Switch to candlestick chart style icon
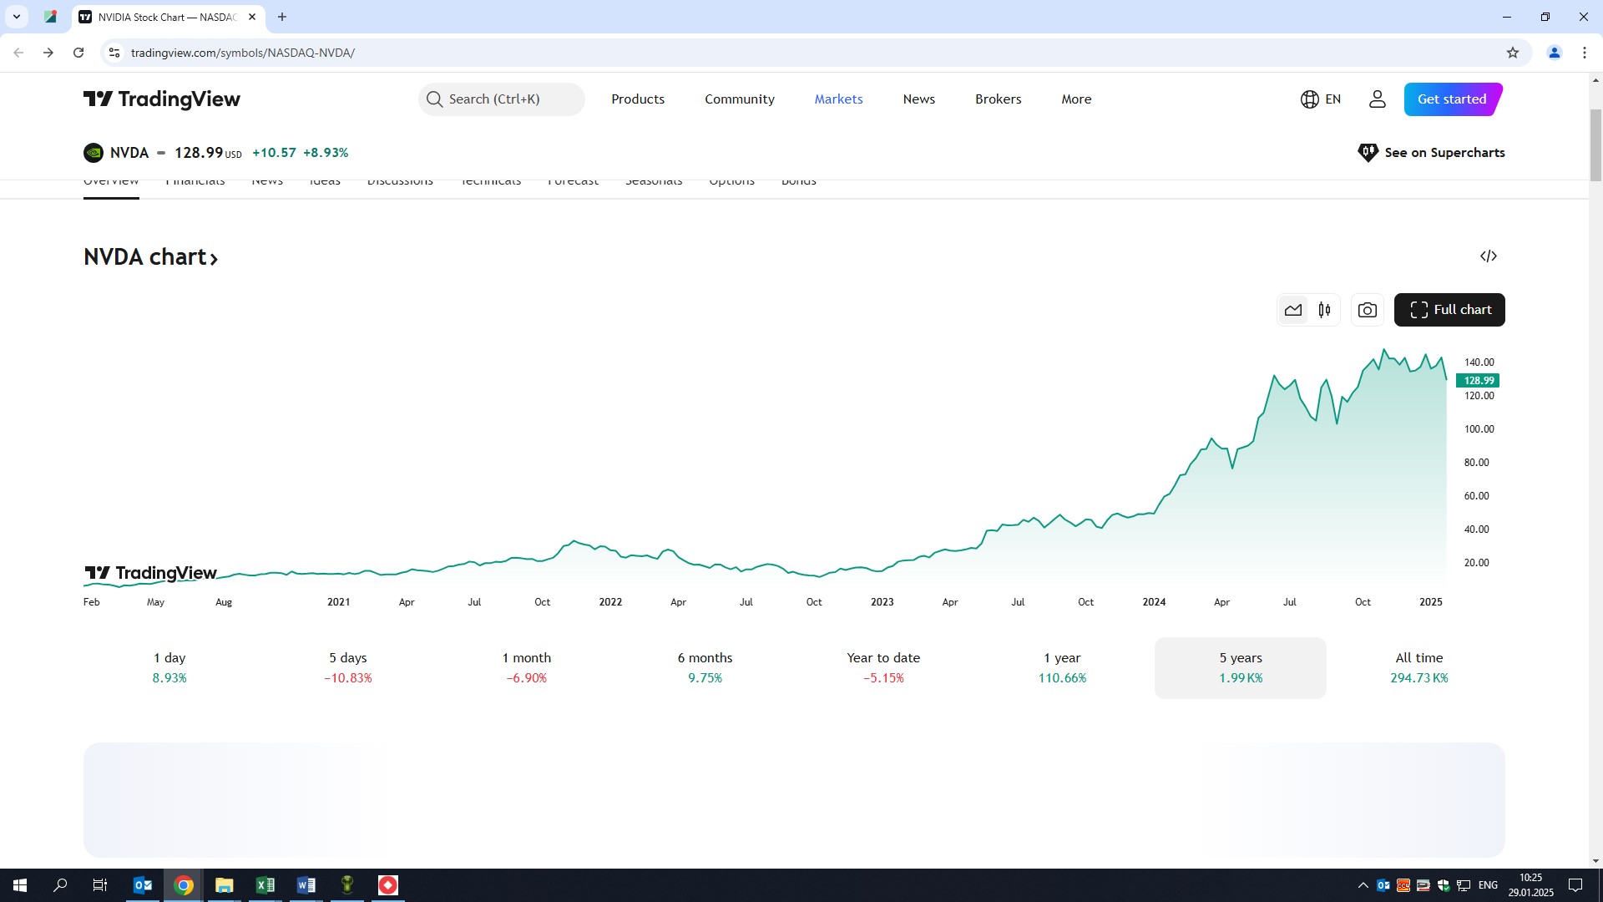This screenshot has width=1603, height=902. coord(1324,310)
